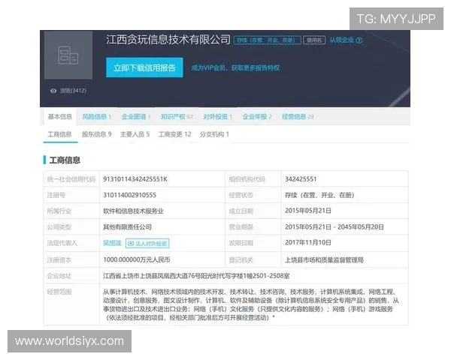
Task: Select the 工商变更 12 sub-tab
Action: [x=175, y=134]
